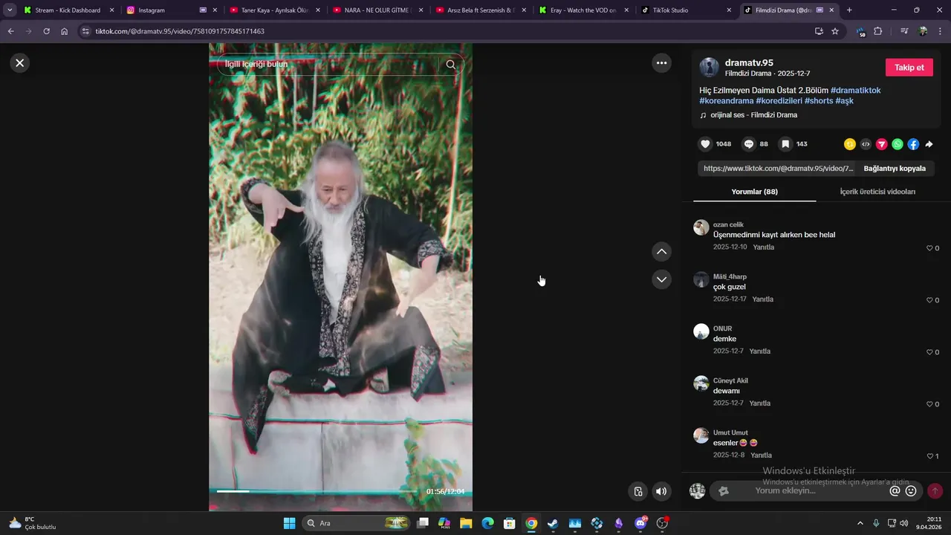Open a new browser tab with plus
The width and height of the screenshot is (951, 535).
point(849,10)
